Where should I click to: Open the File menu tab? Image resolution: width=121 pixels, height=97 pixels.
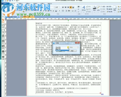pos(5,4)
